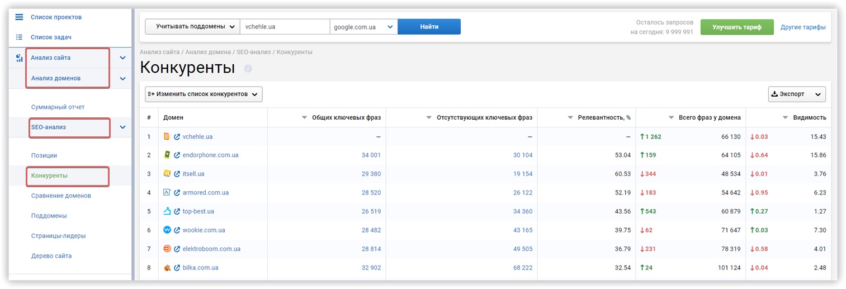Screen dimensions: 846x289
Task: Click the domain input field with vchehle.ua
Action: (x=285, y=27)
